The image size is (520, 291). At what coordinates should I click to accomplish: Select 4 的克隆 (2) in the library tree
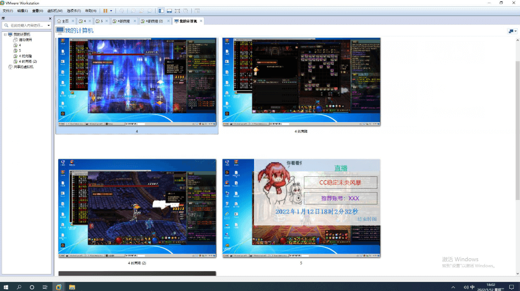28,61
